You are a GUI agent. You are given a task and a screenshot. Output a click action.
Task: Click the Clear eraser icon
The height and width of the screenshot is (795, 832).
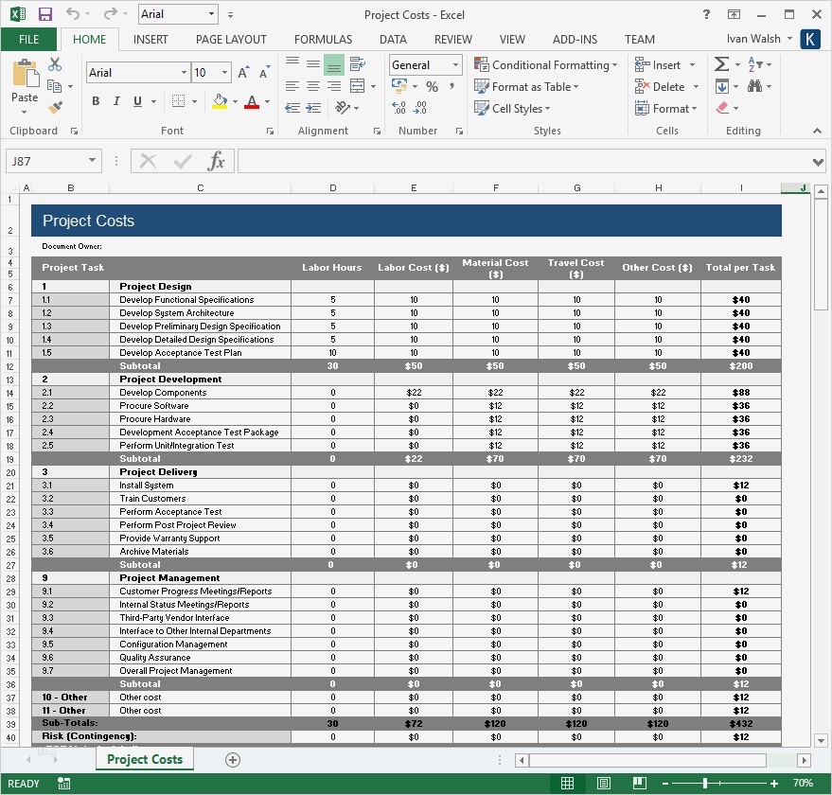[x=722, y=108]
